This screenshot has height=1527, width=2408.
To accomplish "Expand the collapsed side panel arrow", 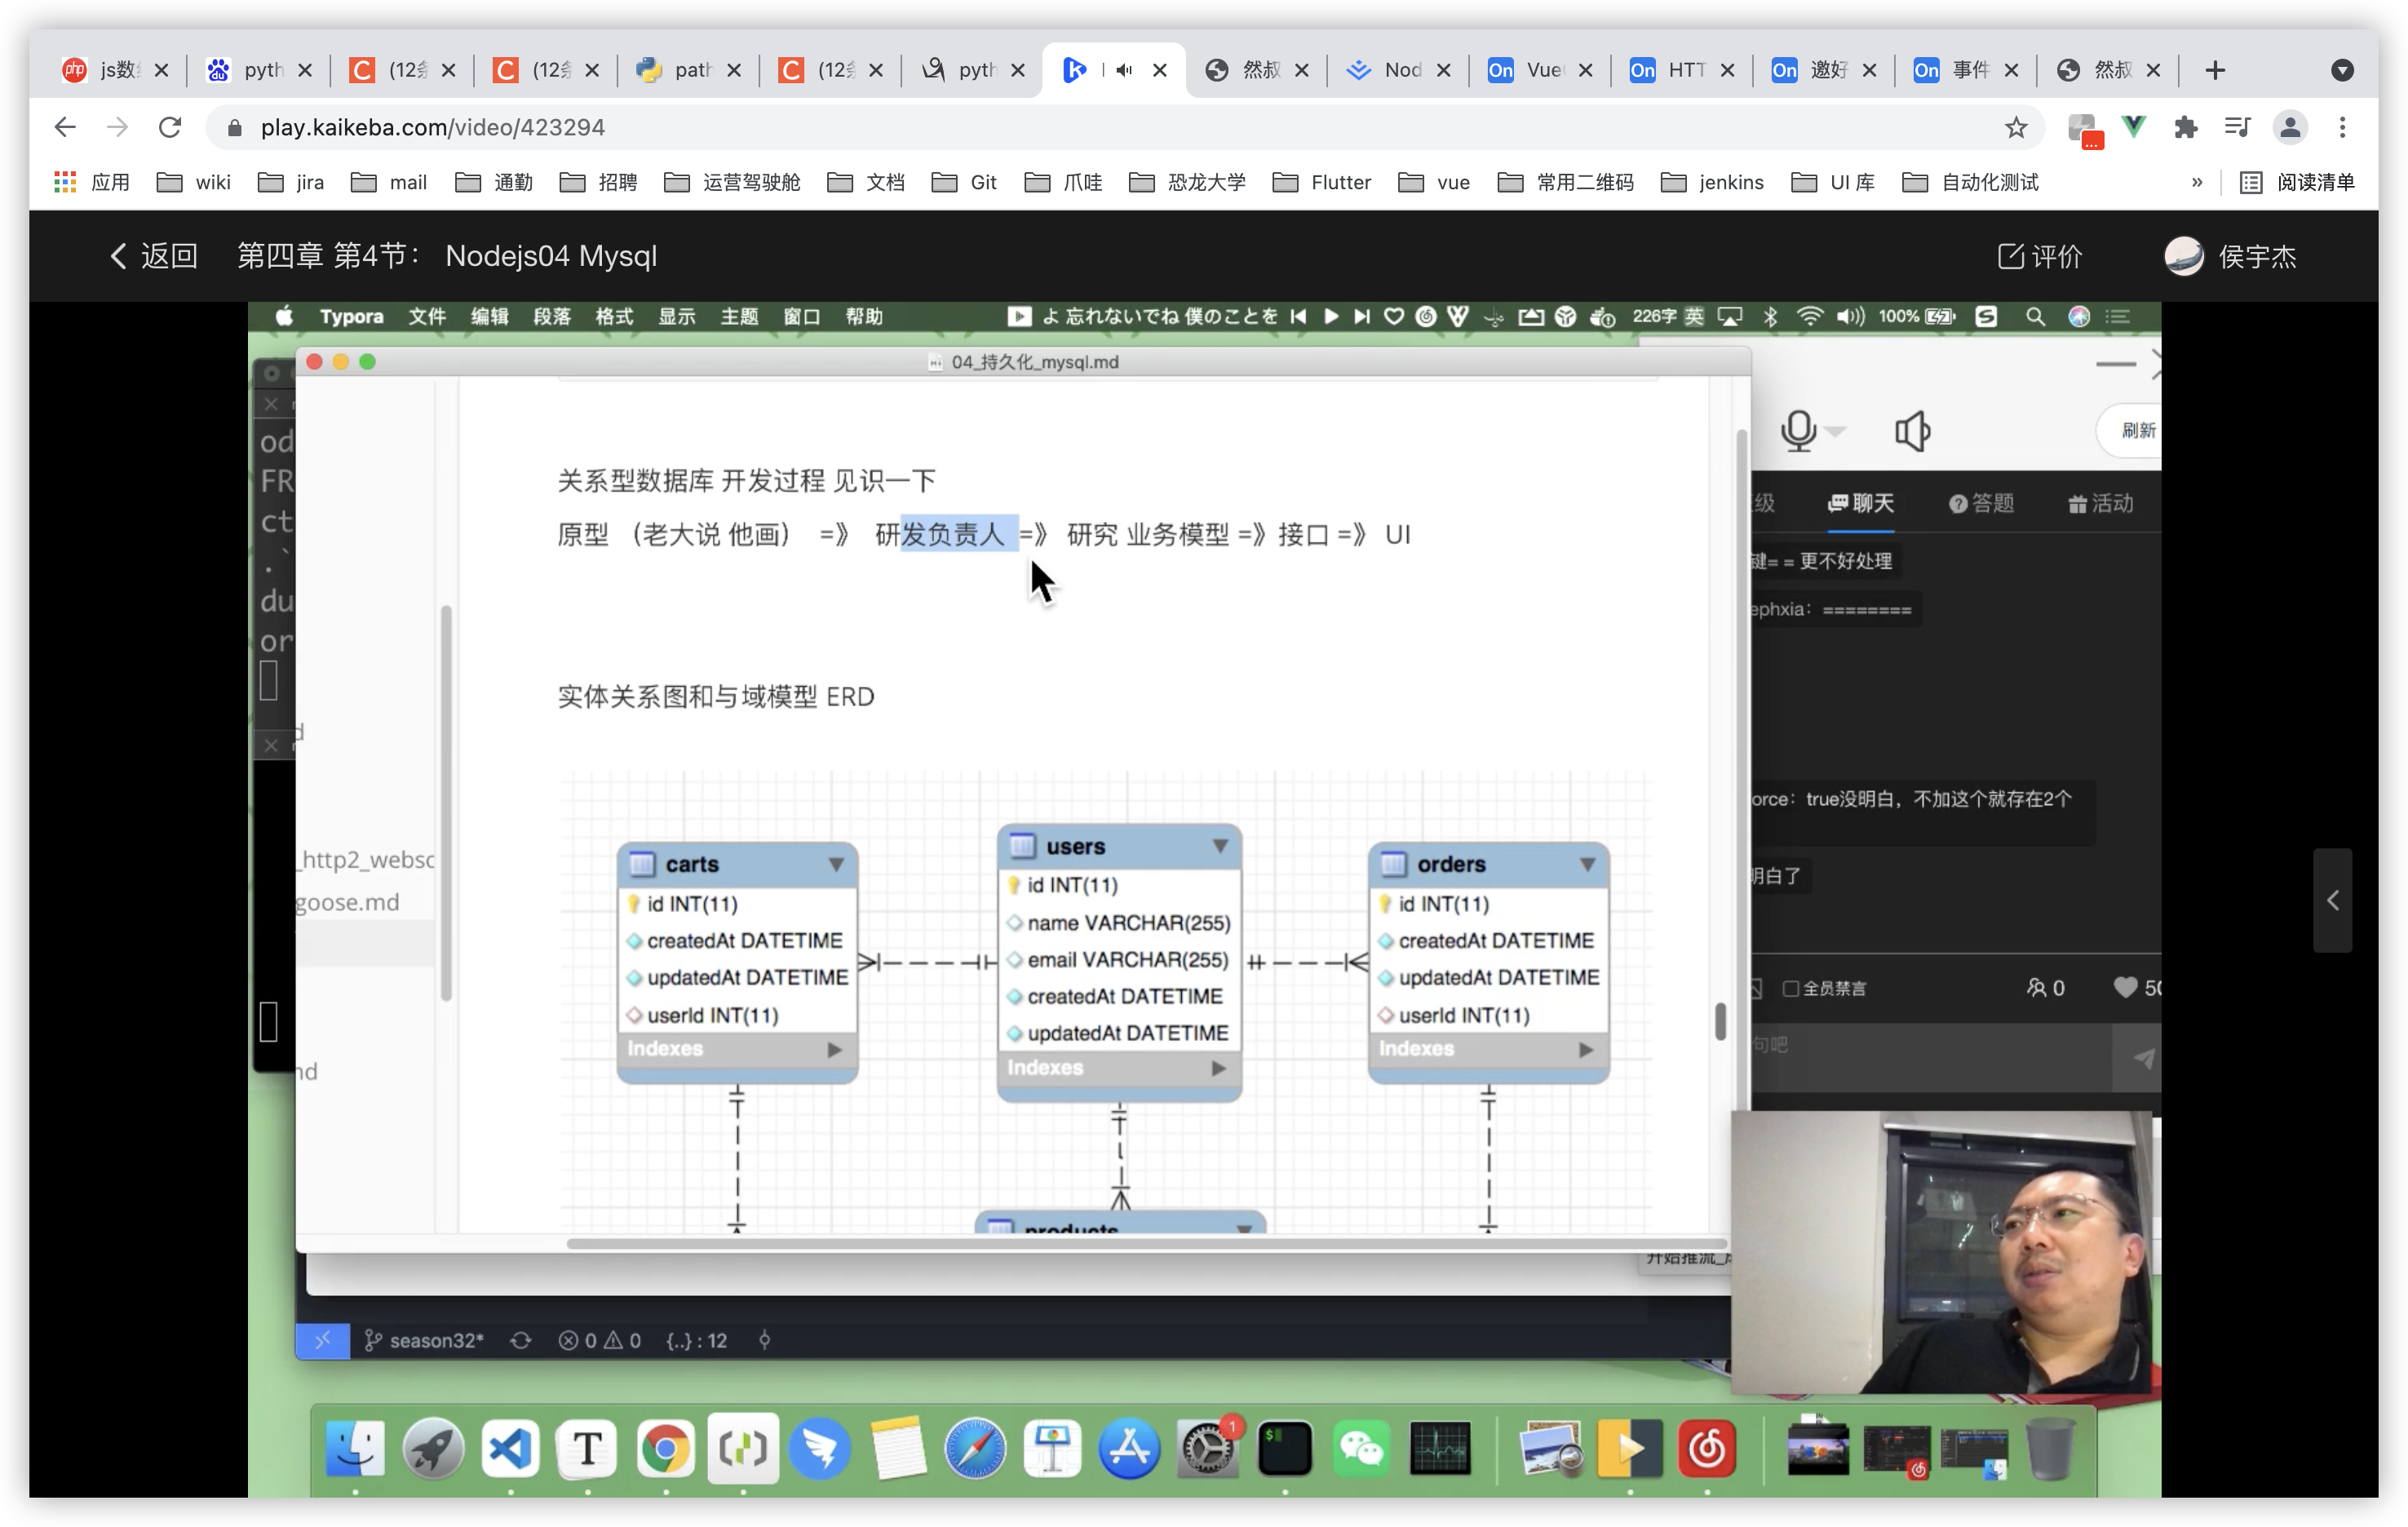I will [2332, 900].
